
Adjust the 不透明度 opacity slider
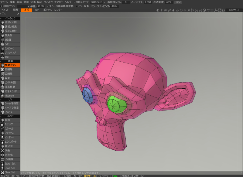[169, 2]
